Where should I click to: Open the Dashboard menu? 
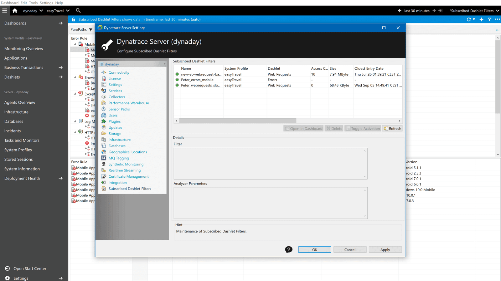click(x=10, y=3)
